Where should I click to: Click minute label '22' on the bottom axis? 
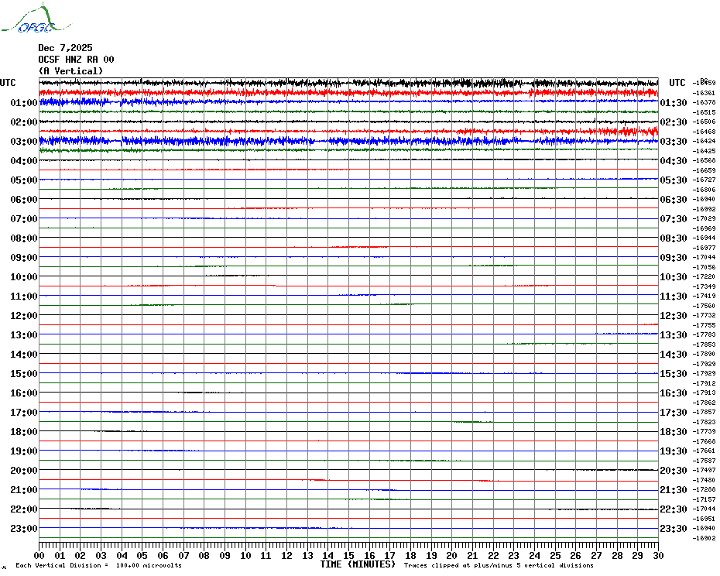(x=493, y=556)
